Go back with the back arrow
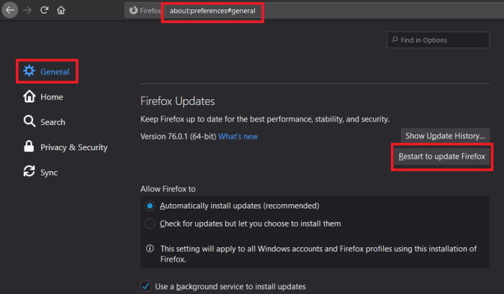The width and height of the screenshot is (504, 294). click(x=10, y=10)
